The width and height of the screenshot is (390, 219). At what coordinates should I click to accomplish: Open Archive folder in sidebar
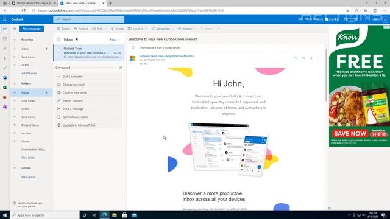pos(31,133)
